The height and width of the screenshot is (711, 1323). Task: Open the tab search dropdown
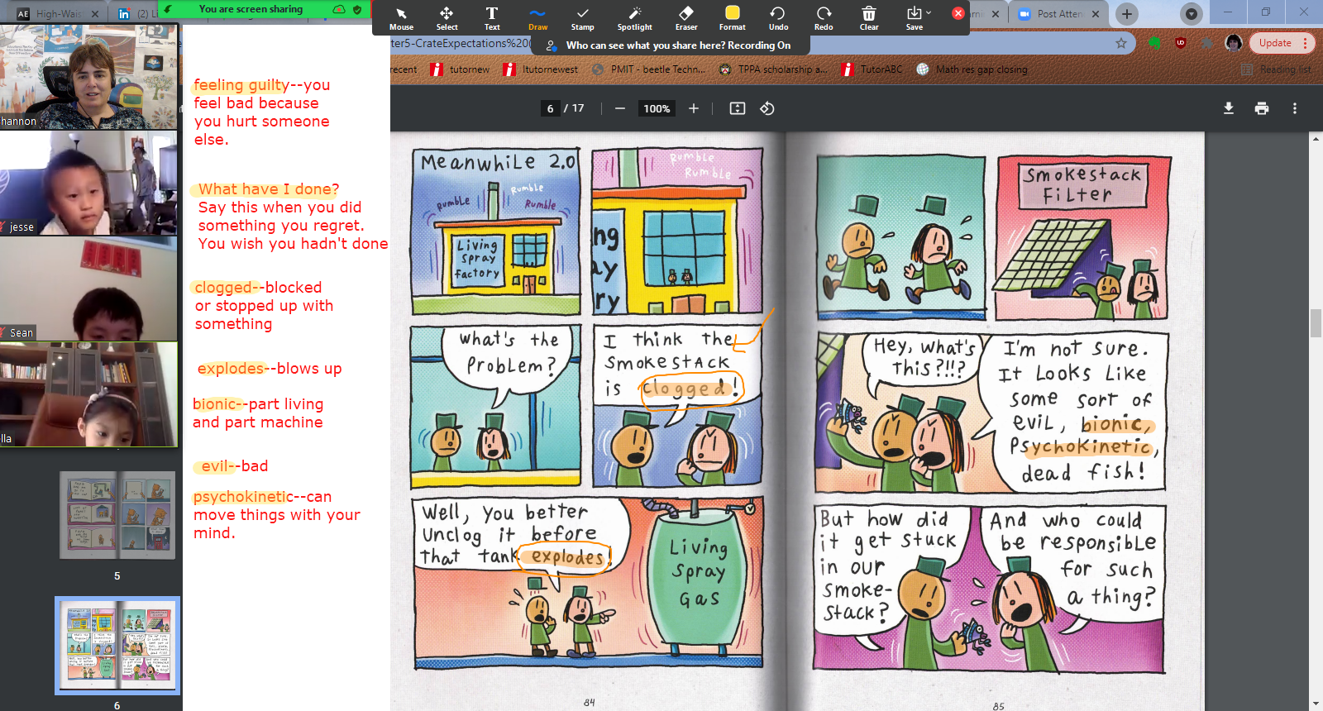click(x=1192, y=14)
